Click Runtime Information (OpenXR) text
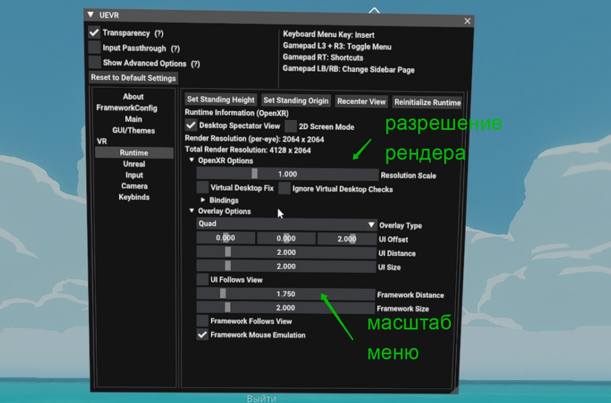This screenshot has width=611, height=403. tap(236, 113)
